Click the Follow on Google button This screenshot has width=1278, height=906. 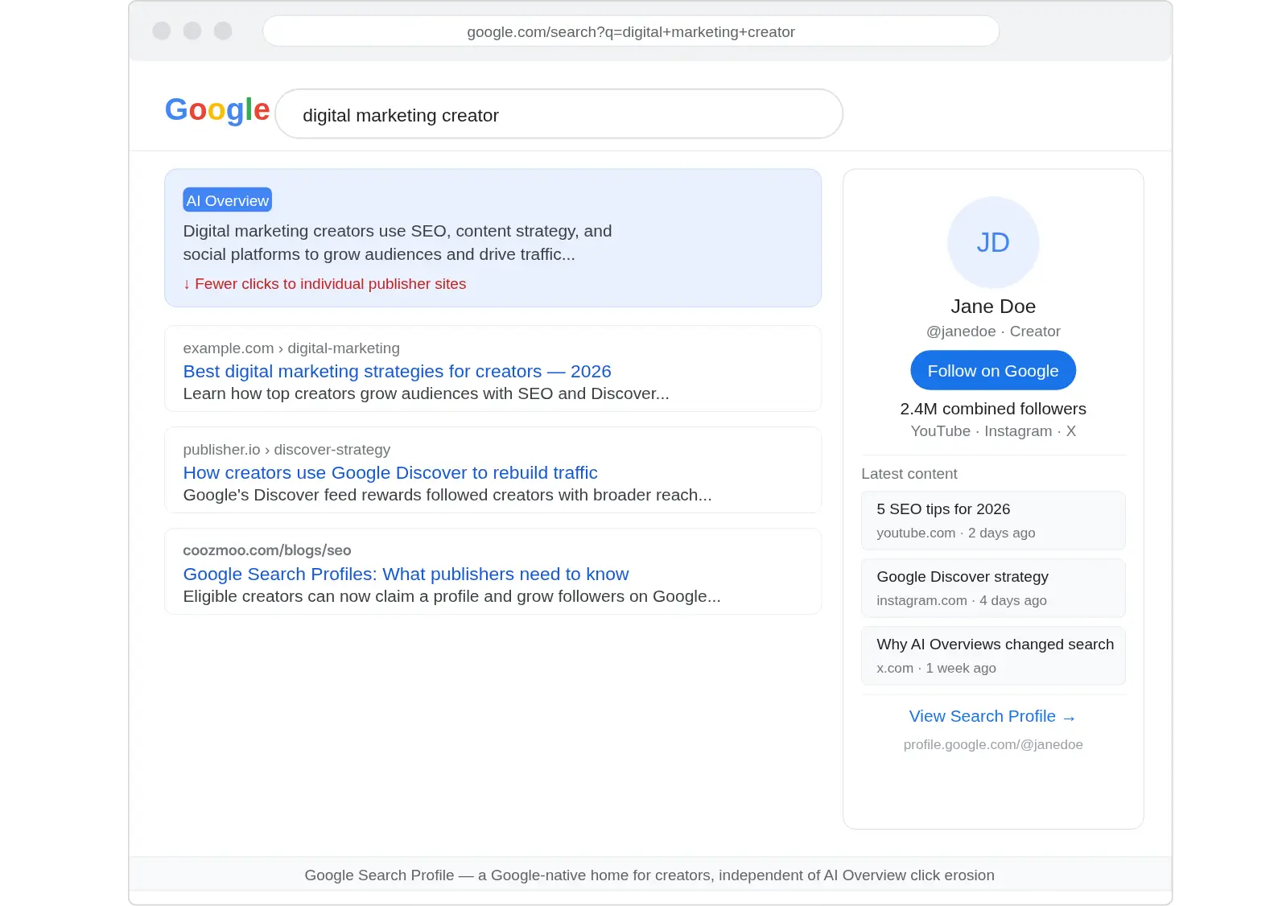pos(993,371)
